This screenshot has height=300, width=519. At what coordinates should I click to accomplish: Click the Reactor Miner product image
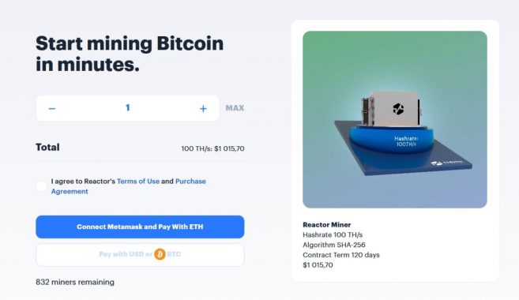pyautogui.click(x=395, y=119)
